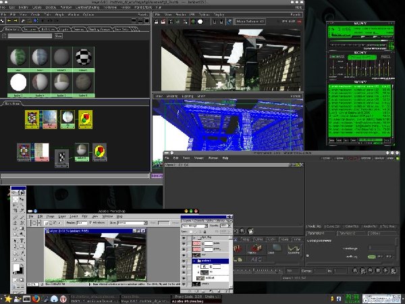Click the Load button in Shake

[327, 158]
